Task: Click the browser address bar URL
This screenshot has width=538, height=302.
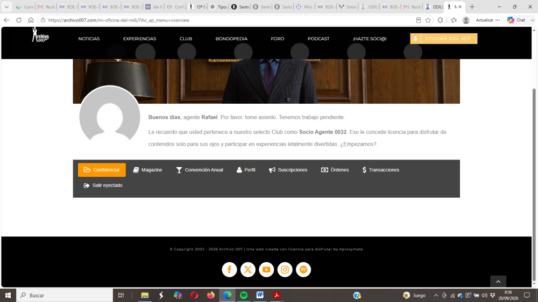Action: (119, 20)
